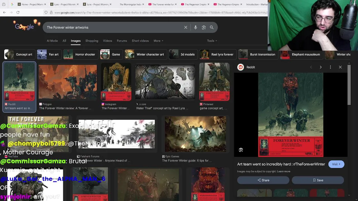
Task: Switch to the AI Mode tab
Action: tap(52, 41)
